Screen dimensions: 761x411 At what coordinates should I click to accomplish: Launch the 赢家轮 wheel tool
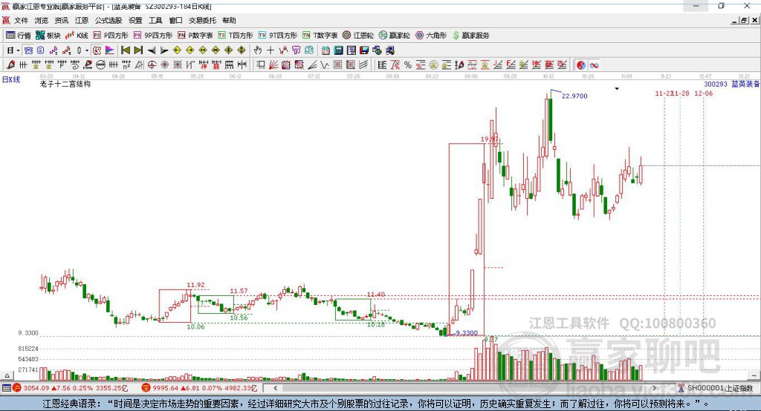(x=394, y=36)
